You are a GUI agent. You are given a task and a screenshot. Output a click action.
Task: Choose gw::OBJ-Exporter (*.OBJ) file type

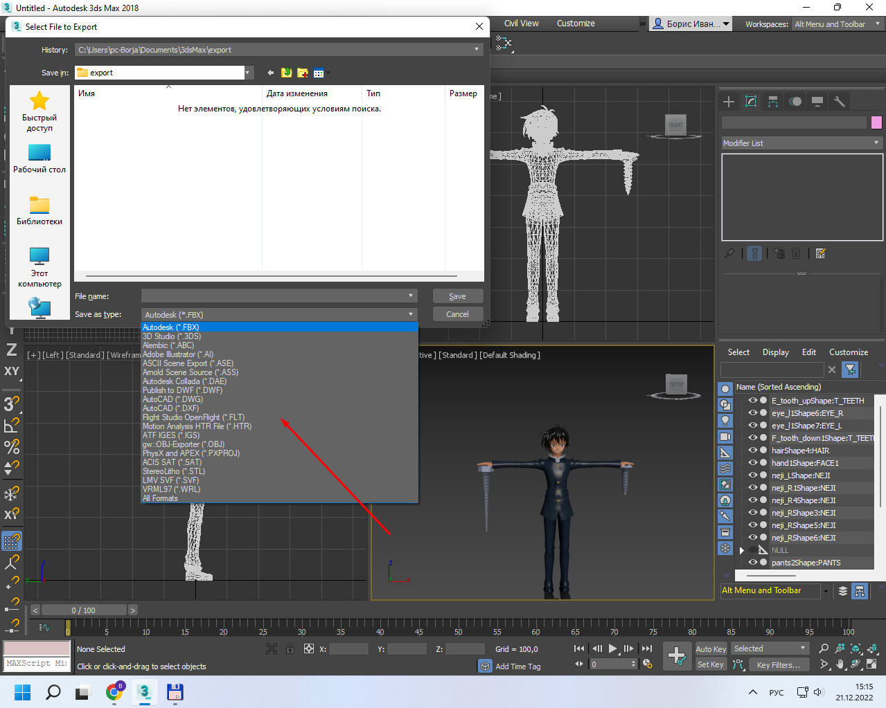(184, 444)
